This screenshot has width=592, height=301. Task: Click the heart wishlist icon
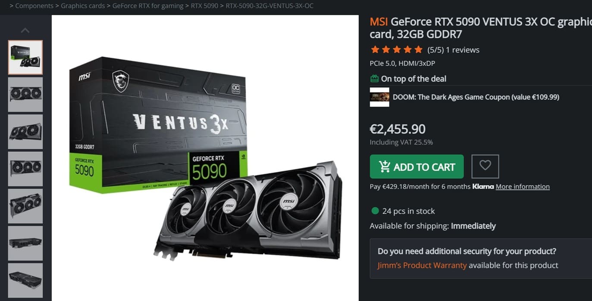pos(485,166)
